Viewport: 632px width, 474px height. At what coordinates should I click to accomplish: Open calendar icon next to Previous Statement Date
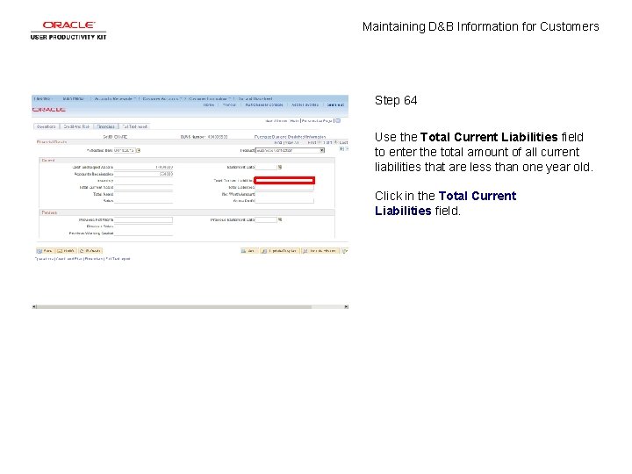(x=280, y=219)
